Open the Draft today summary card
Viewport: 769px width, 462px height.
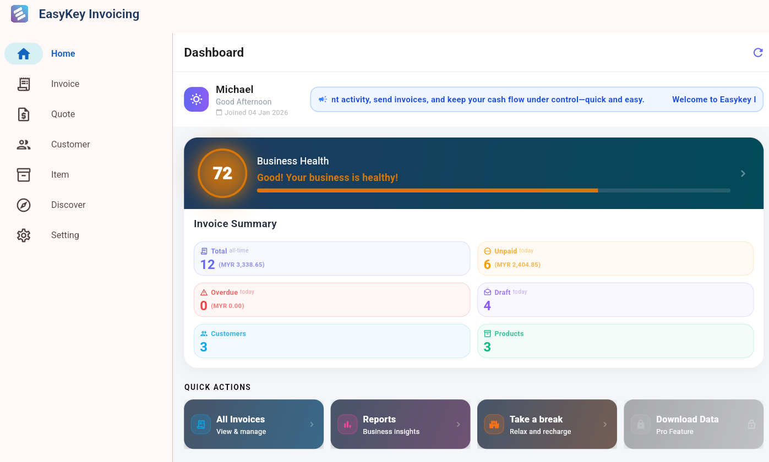coord(615,300)
